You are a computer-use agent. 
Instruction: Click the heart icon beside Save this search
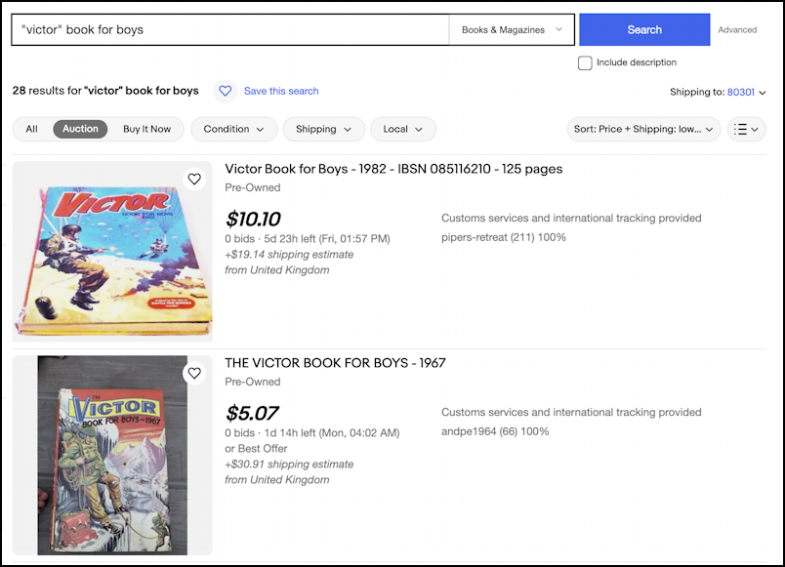[x=226, y=91]
